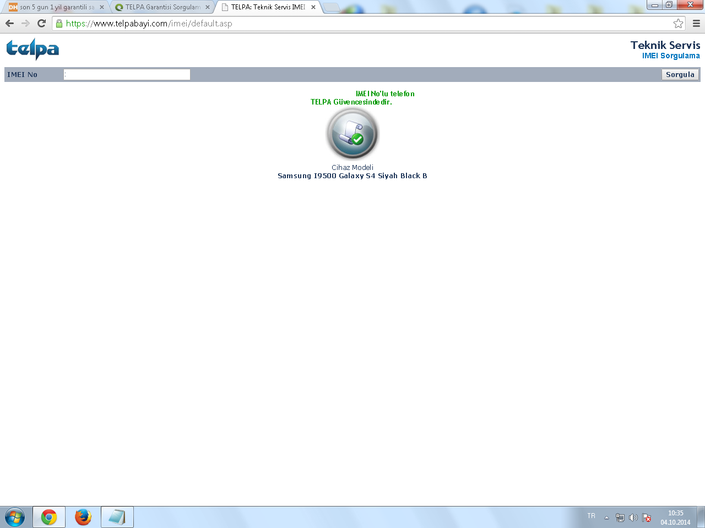Launch Firefox from the taskbar
Image resolution: width=705 pixels, height=528 pixels.
coord(83,517)
